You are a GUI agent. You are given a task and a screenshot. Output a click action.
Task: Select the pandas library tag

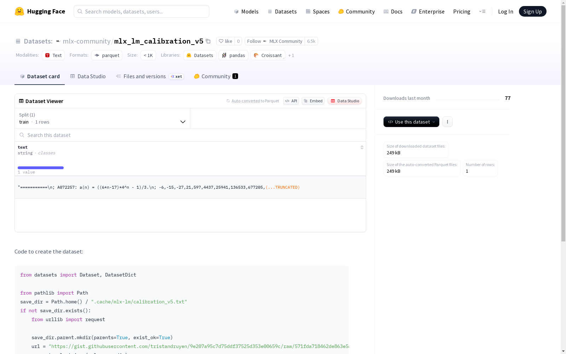click(x=233, y=55)
